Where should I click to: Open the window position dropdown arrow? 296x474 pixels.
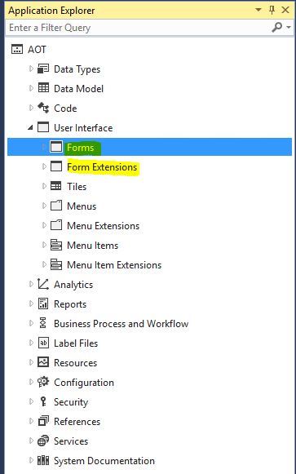tap(258, 10)
